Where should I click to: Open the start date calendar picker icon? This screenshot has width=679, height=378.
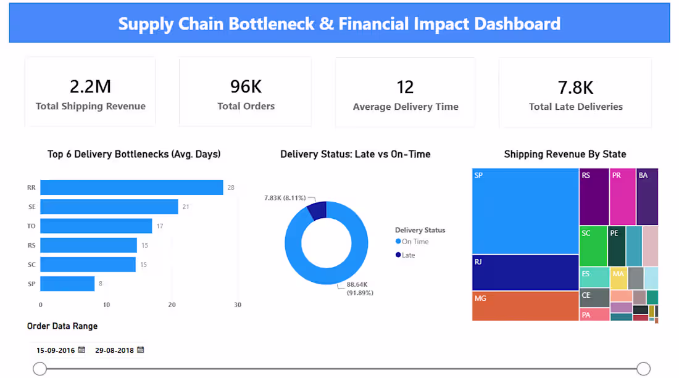[81, 350]
